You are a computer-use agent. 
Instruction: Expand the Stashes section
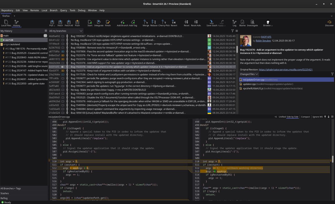click(24, 193)
